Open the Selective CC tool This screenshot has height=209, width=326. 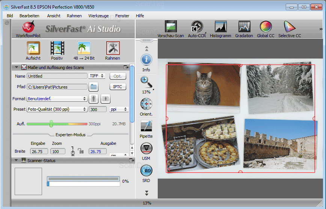pos(290,27)
